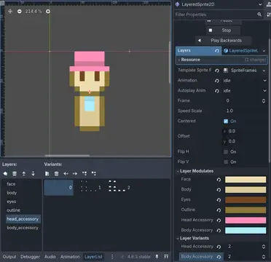Pin the bottom panel
The width and height of the screenshot is (271, 262).
tap(157, 257)
